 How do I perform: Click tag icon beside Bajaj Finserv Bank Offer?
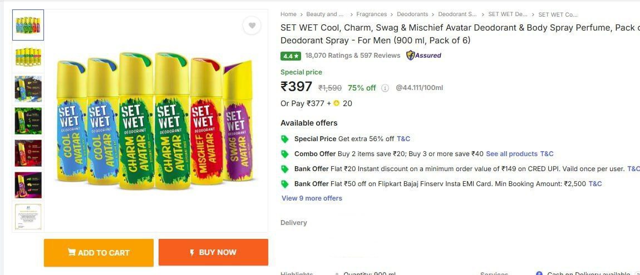pyautogui.click(x=285, y=184)
